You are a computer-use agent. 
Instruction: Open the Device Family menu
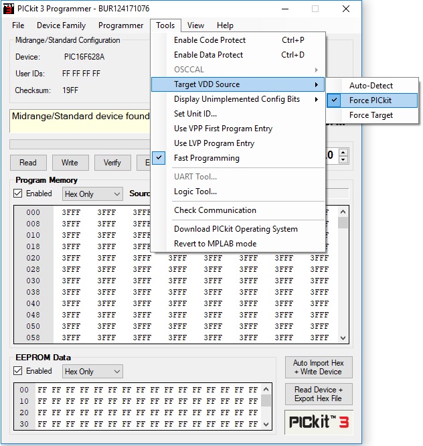61,25
